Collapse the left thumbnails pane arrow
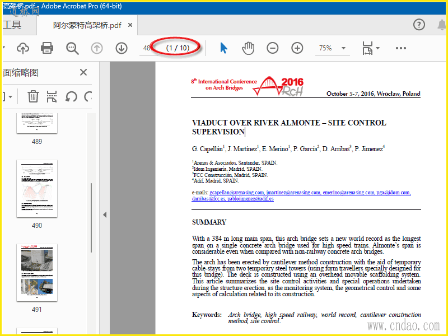Image resolution: width=448 pixels, height=336 pixels. tap(104, 214)
